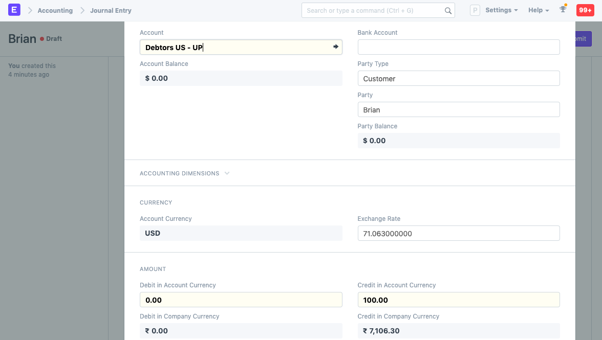Click the Bank Account field
The width and height of the screenshot is (602, 340).
pyautogui.click(x=458, y=47)
